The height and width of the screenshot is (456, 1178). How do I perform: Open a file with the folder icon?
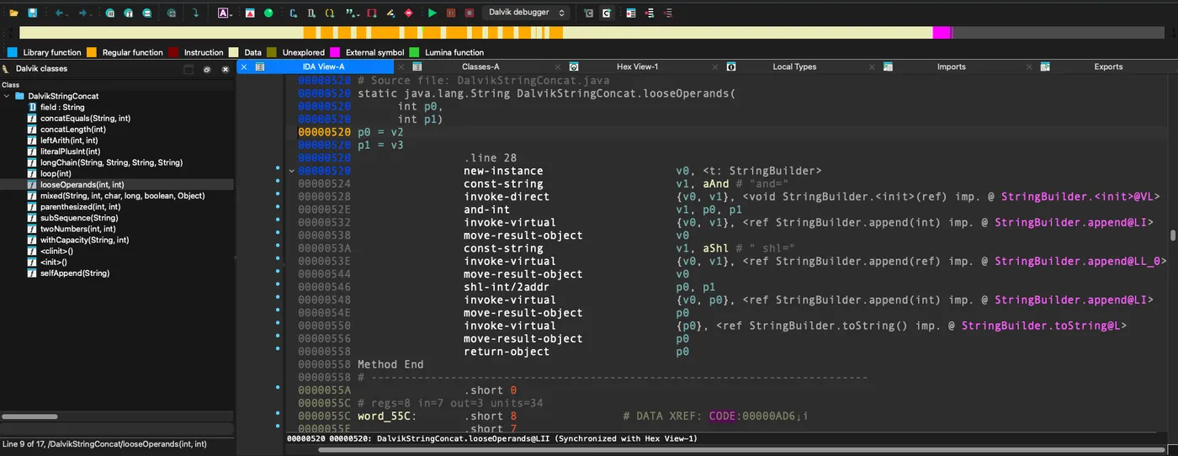point(13,13)
